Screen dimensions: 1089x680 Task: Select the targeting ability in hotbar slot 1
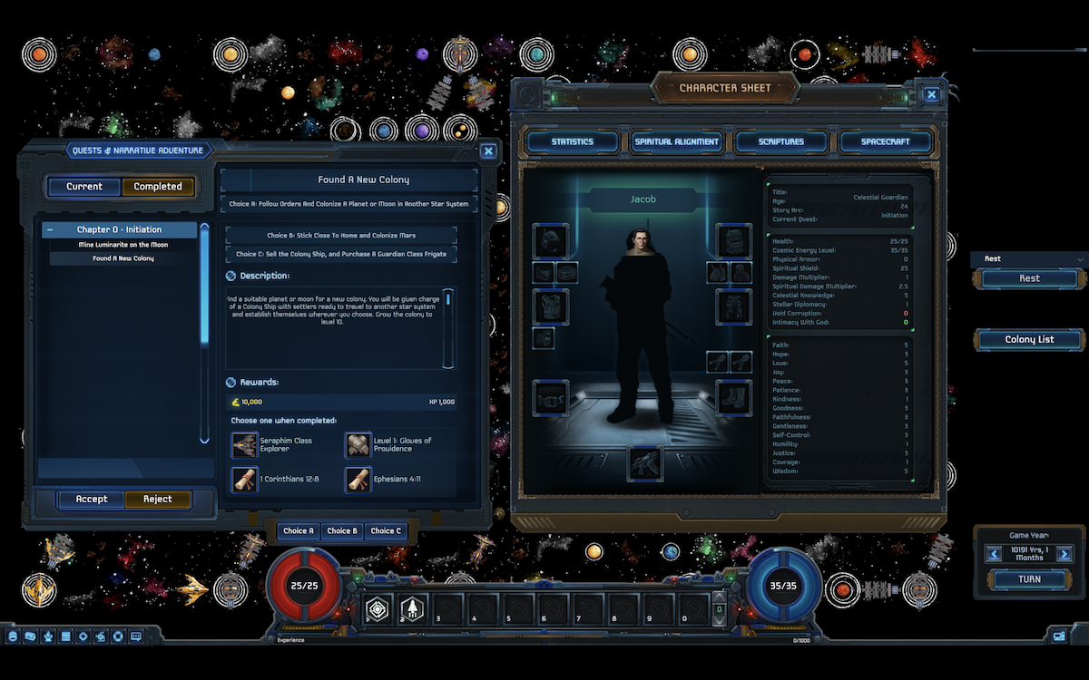point(376,609)
